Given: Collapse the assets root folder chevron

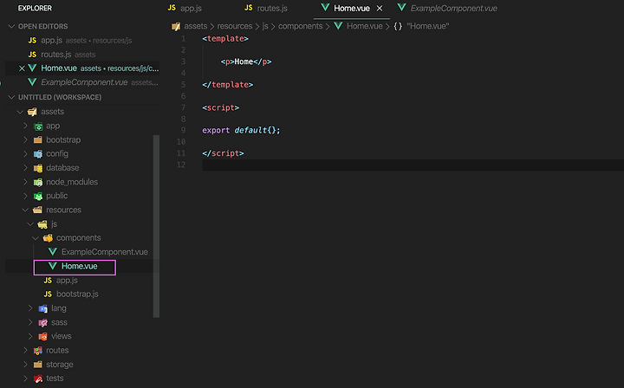Looking at the screenshot, I should point(20,112).
